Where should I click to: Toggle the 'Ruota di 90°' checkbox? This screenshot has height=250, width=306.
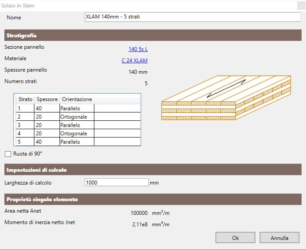coord(8,154)
